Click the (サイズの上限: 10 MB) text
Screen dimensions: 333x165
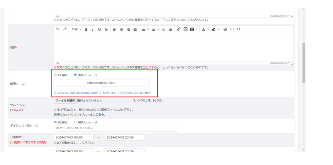click(x=147, y=101)
